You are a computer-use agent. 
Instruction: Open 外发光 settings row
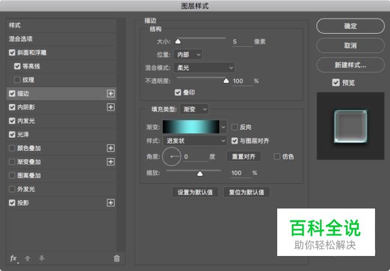tap(61, 189)
